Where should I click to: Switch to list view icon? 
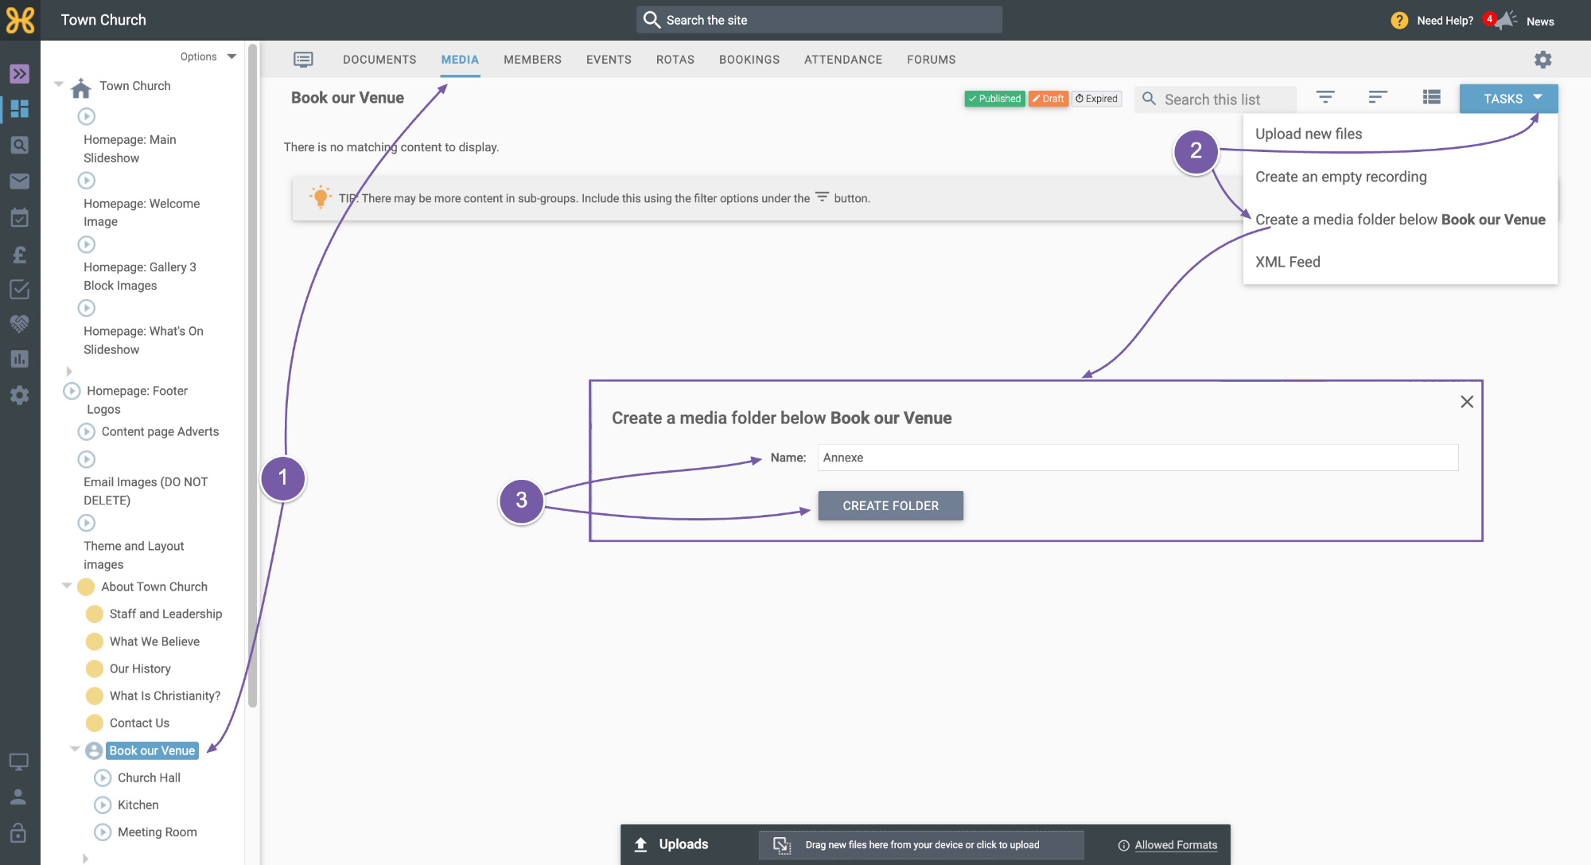click(x=1431, y=98)
